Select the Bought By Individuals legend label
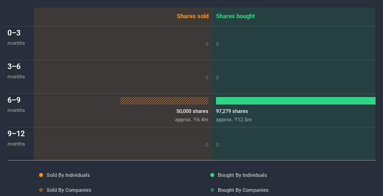 click(242, 175)
